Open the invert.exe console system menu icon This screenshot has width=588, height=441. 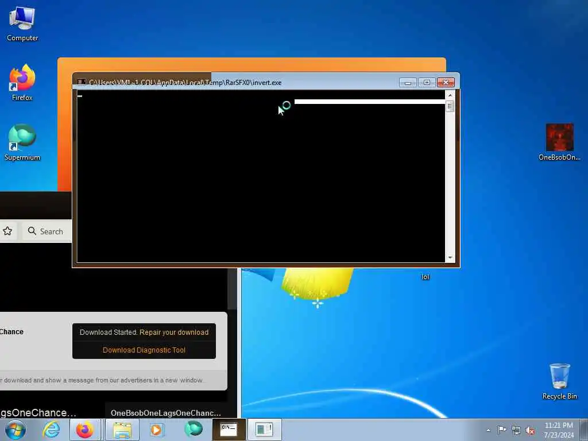pos(82,83)
